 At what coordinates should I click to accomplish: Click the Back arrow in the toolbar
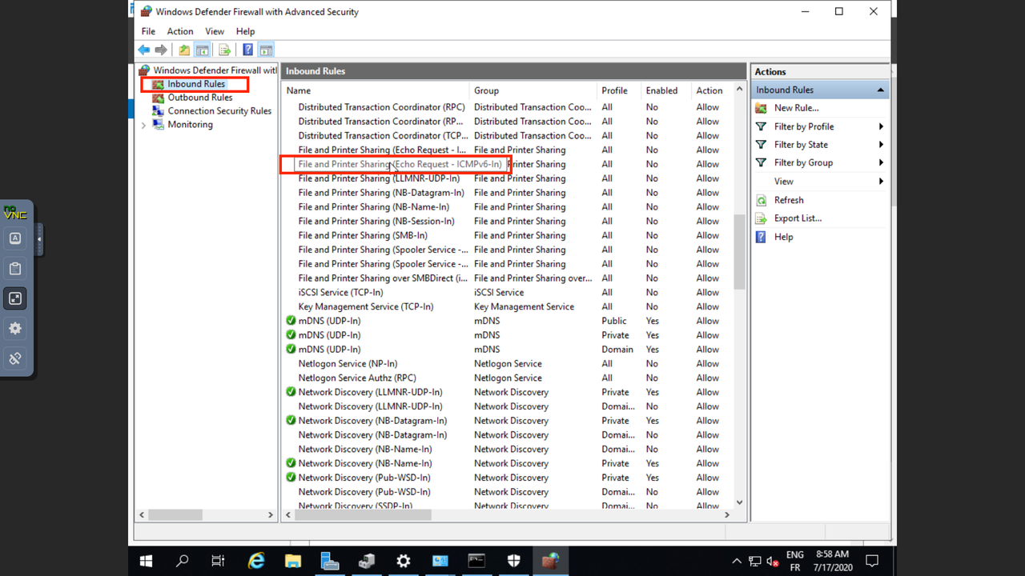144,50
